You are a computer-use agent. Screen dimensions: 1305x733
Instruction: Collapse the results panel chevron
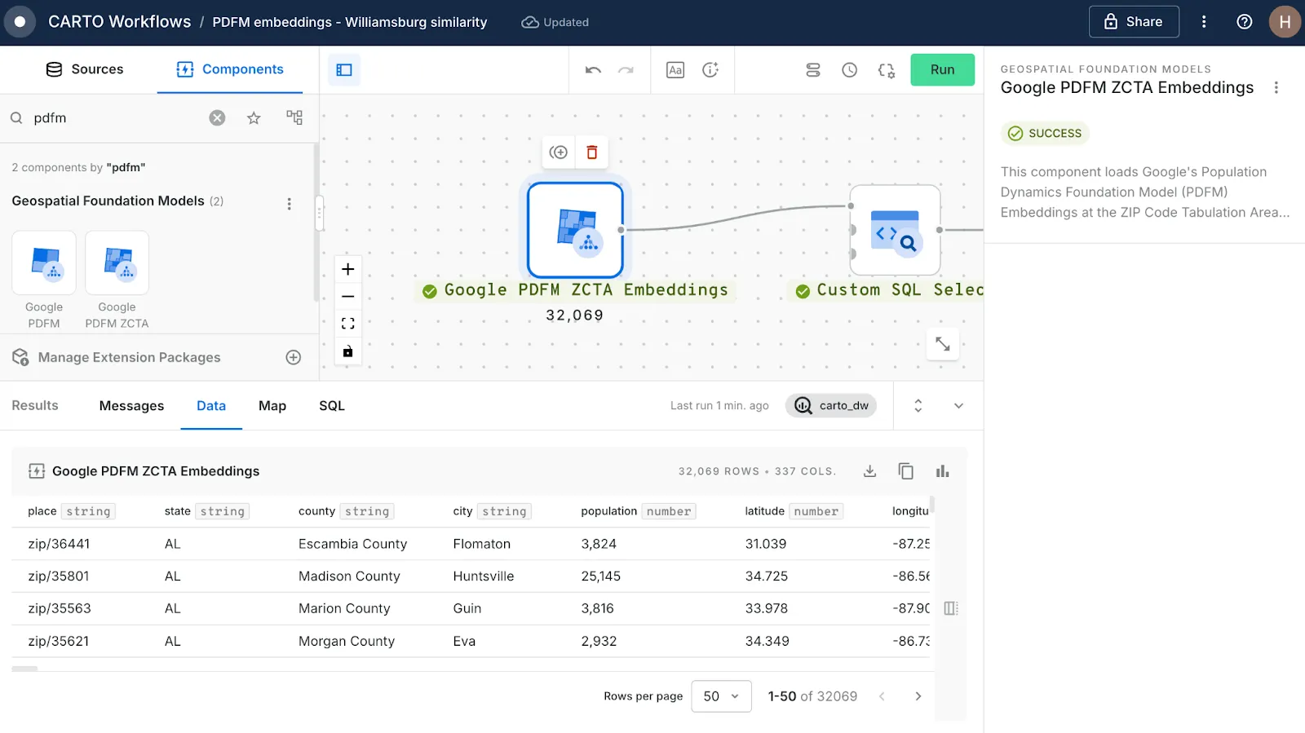click(x=959, y=406)
